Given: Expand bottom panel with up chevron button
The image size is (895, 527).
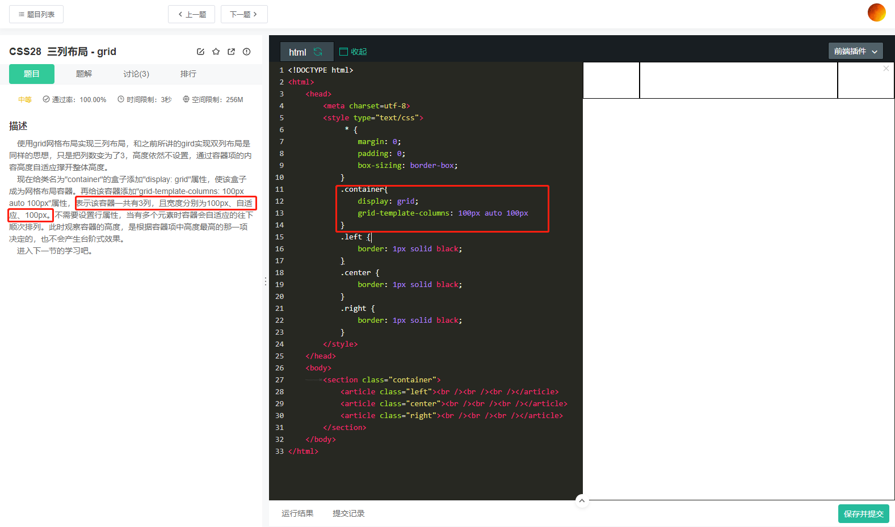Looking at the screenshot, I should point(582,501).
